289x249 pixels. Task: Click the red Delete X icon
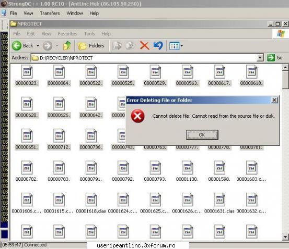[x=144, y=45]
